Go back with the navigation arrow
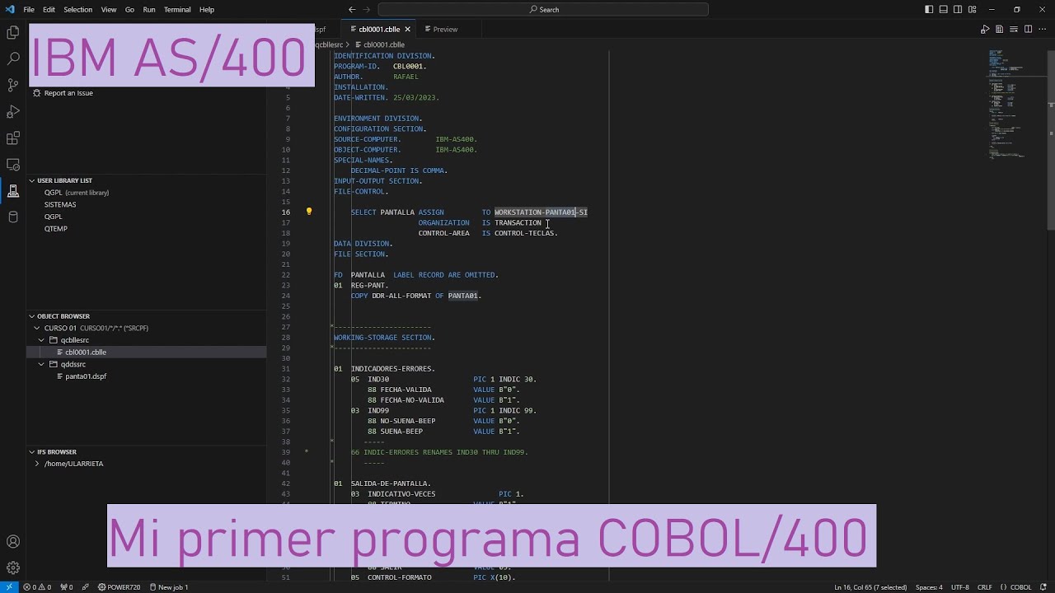This screenshot has height=593, width=1055. click(x=352, y=10)
